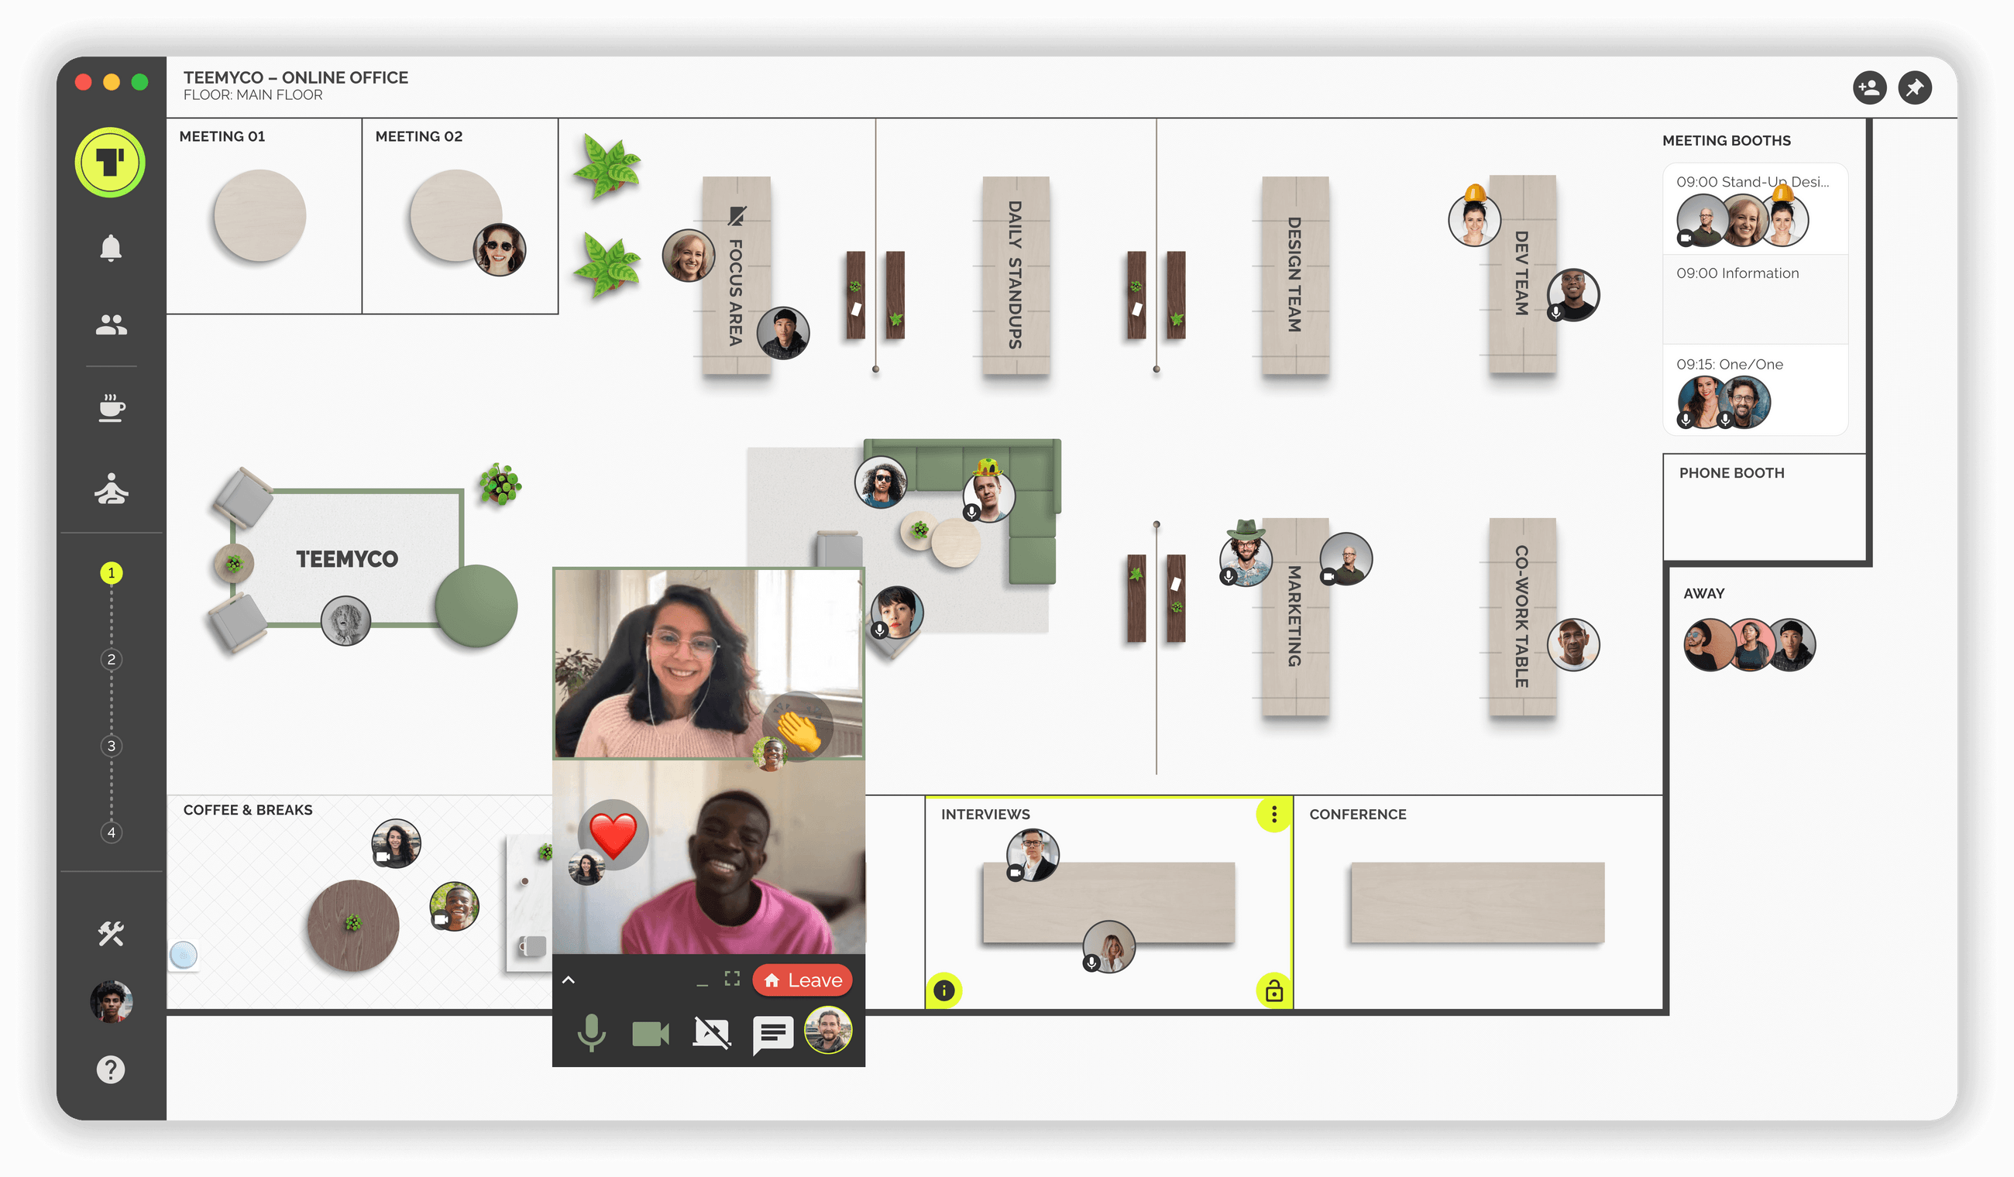This screenshot has height=1177, width=2014.
Task: Open the help question mark icon
Action: [111, 1069]
